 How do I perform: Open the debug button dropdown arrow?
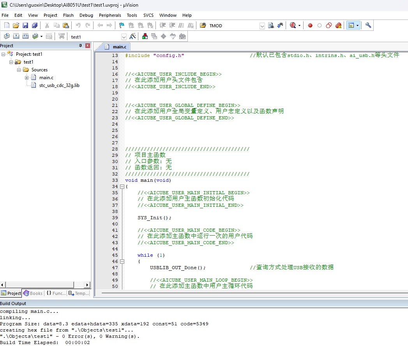(299, 25)
